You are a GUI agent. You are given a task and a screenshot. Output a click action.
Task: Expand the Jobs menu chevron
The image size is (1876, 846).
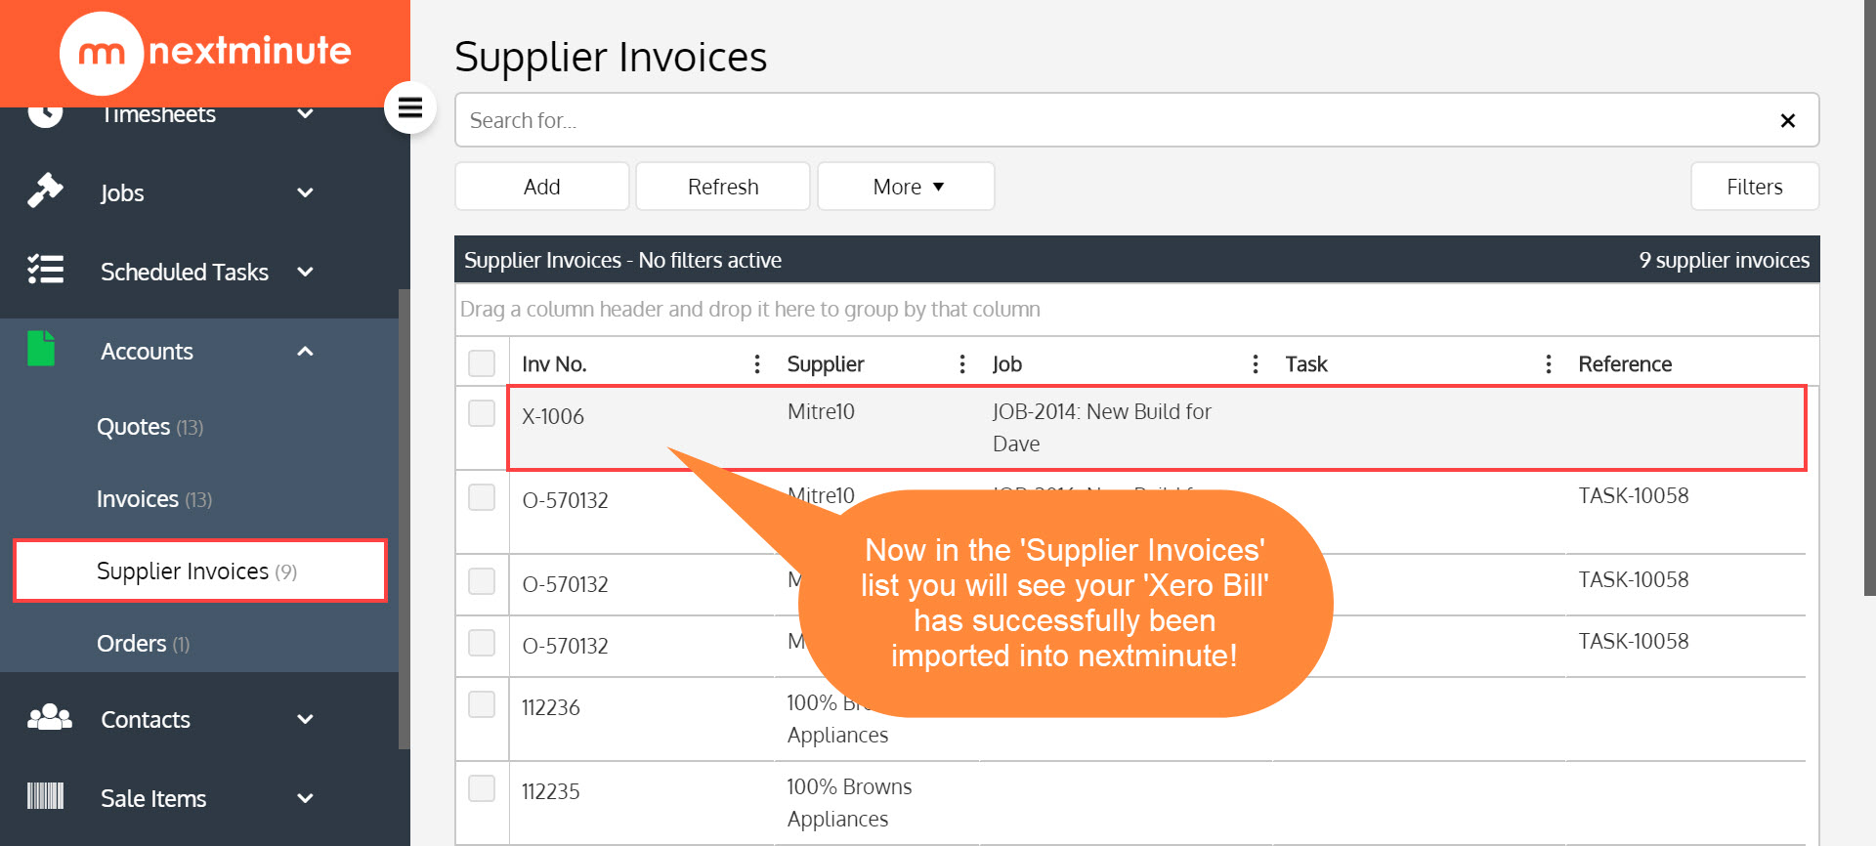(305, 192)
